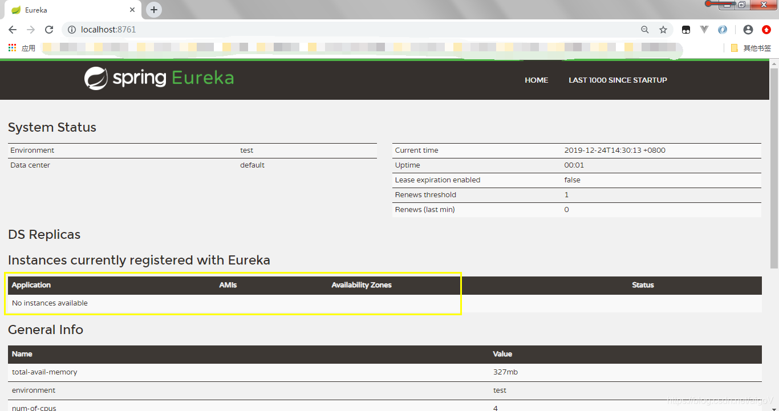Click the 327mb memory value
Screen dimensions: 779x411
click(x=505, y=372)
